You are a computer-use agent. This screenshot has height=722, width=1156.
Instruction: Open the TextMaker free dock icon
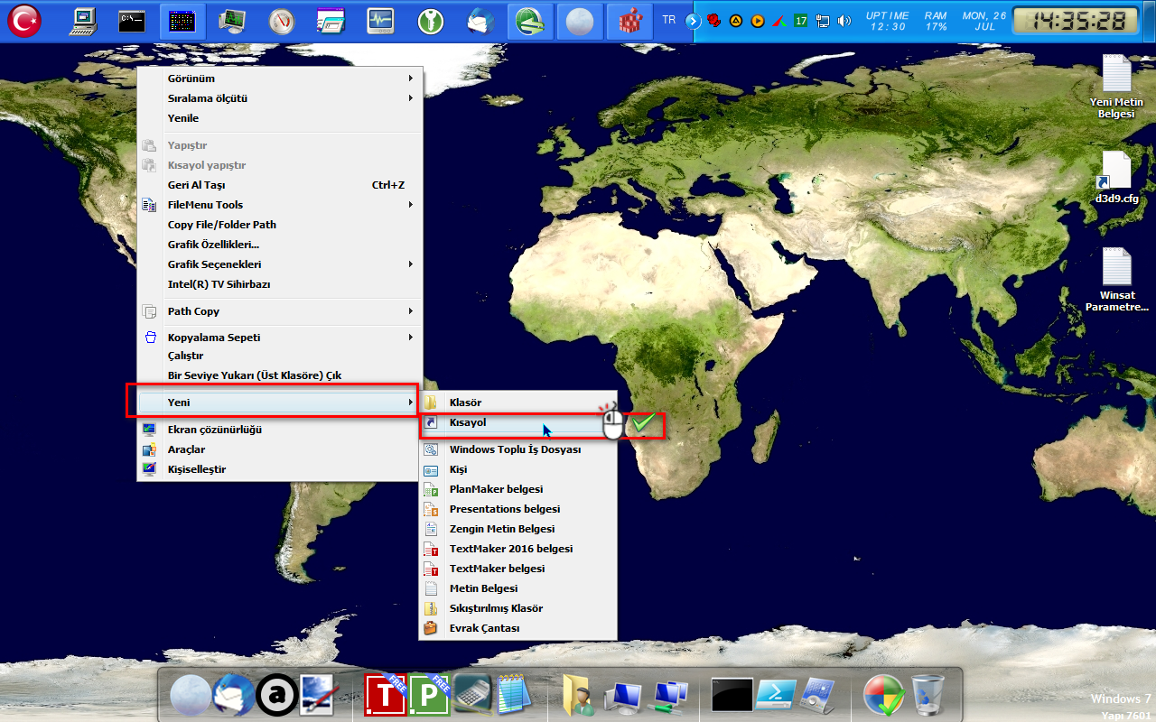coord(386,695)
